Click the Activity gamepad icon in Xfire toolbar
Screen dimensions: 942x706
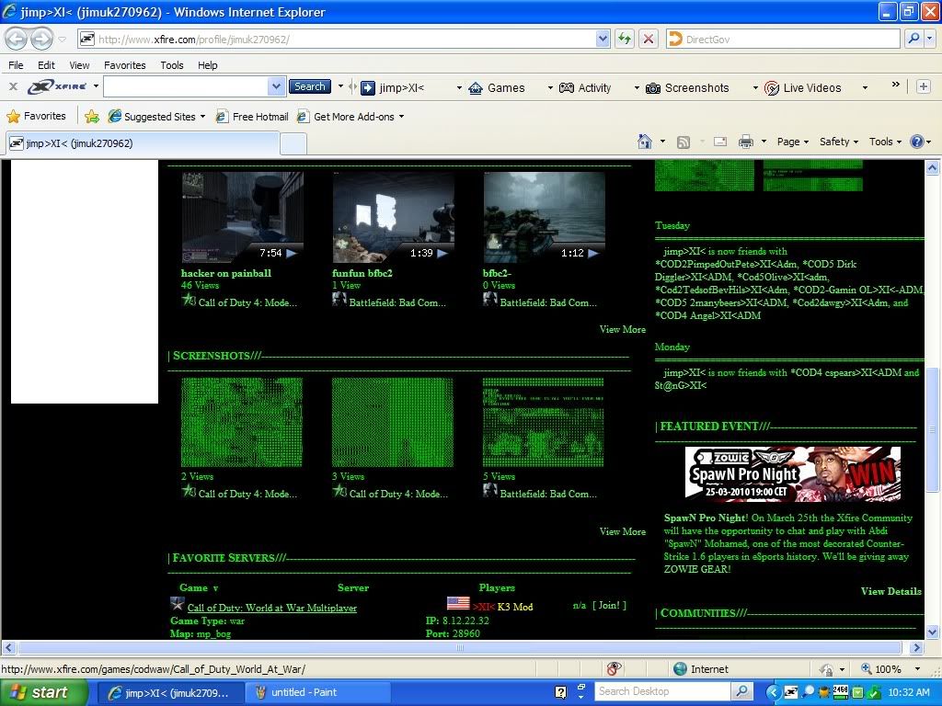[x=567, y=87]
